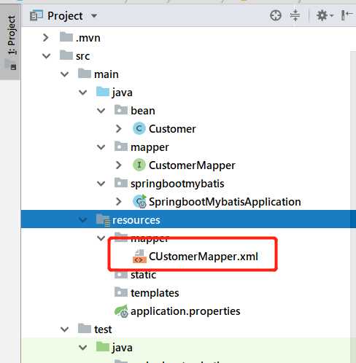This screenshot has height=363, width=356.
Task: Select the static folder label
Action: [143, 275]
